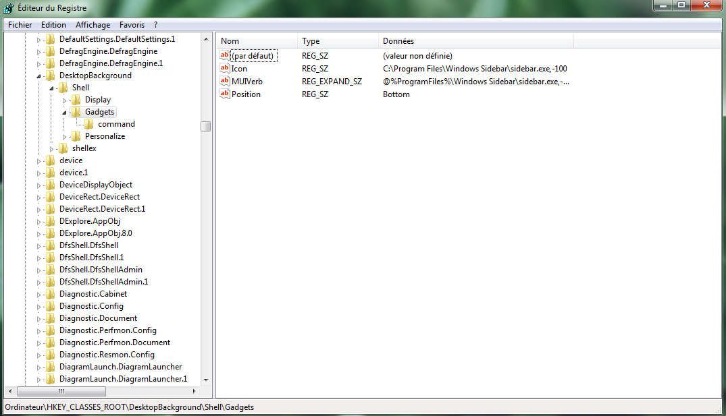Click the string icon of MUIVerb value

coord(225,82)
